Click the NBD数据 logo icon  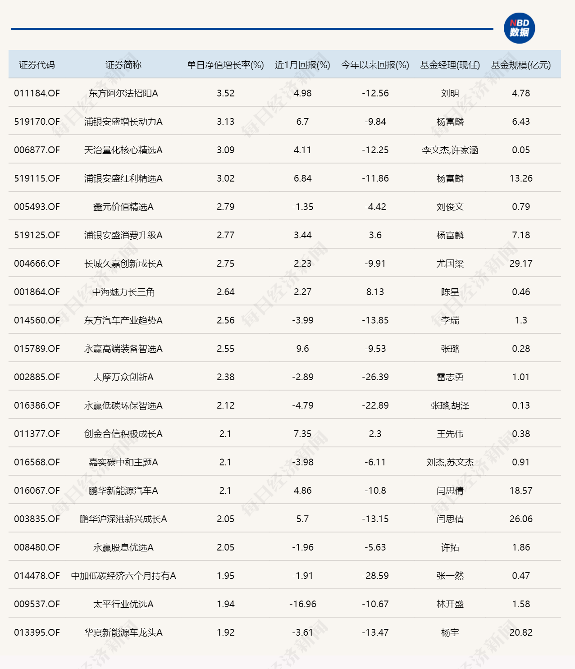click(x=519, y=28)
